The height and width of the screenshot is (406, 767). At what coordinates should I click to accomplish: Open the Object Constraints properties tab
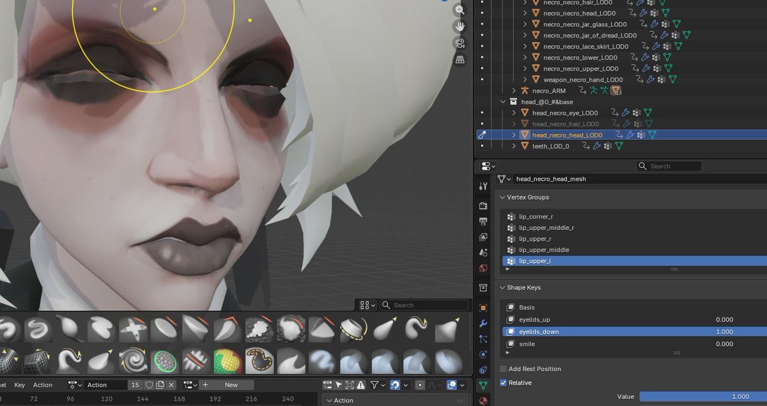tap(483, 370)
